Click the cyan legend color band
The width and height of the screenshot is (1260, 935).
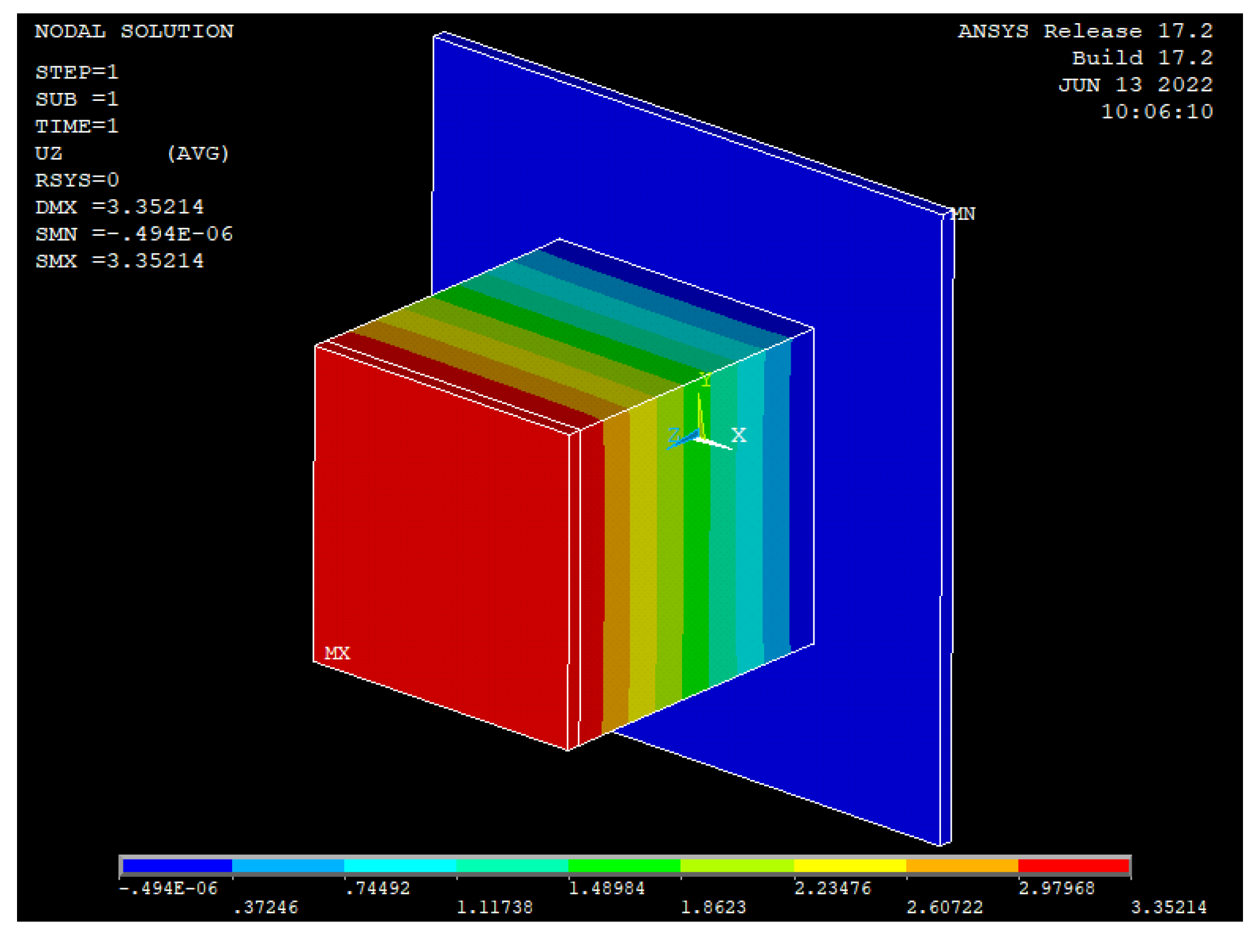coord(400,865)
